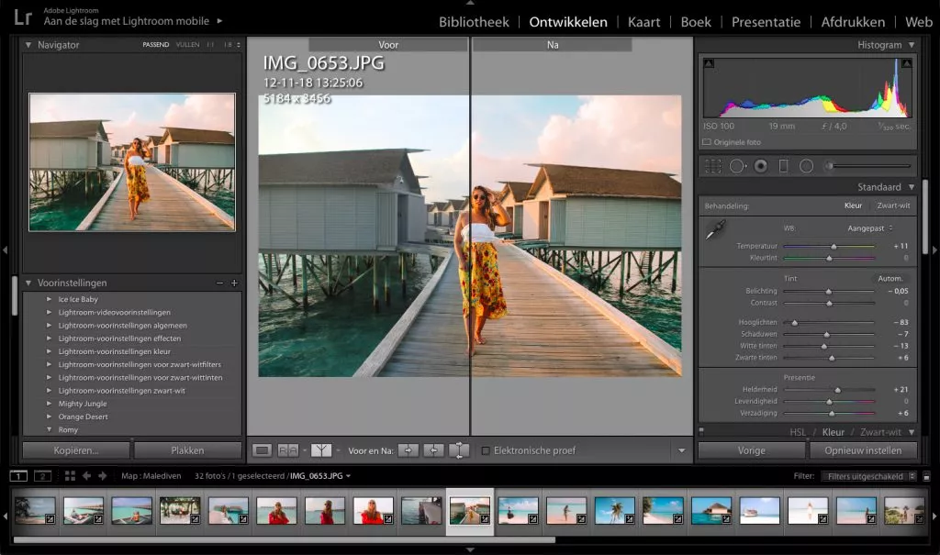
Task: Go forward with right arrow in filmstrip bar
Action: coord(103,476)
